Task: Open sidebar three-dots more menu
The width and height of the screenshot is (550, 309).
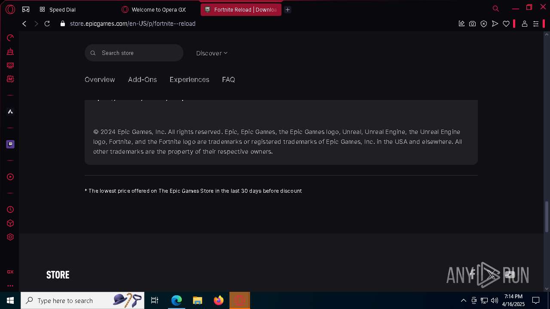Action: point(10,285)
